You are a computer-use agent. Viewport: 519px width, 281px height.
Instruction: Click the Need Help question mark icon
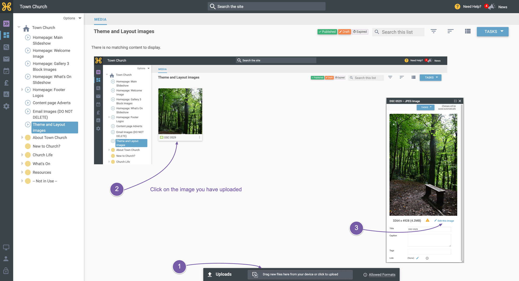457,6
